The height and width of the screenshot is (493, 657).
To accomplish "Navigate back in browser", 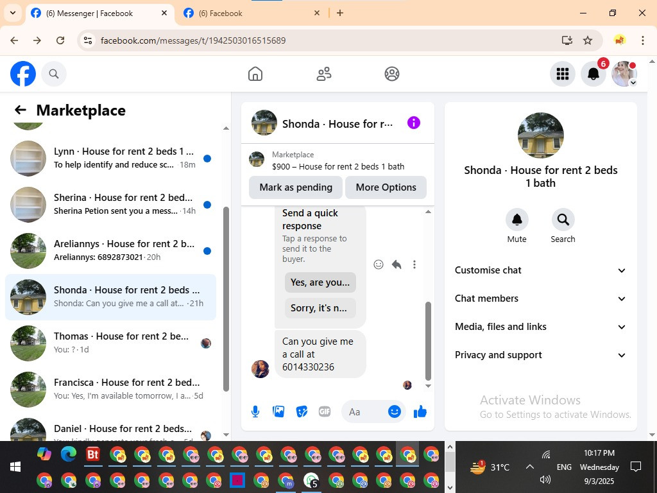I will pos(14,40).
